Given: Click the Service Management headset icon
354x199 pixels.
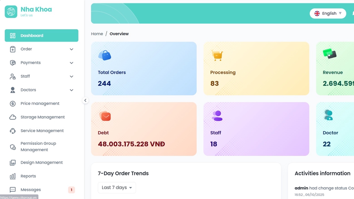Looking at the screenshot, I should click(13, 131).
